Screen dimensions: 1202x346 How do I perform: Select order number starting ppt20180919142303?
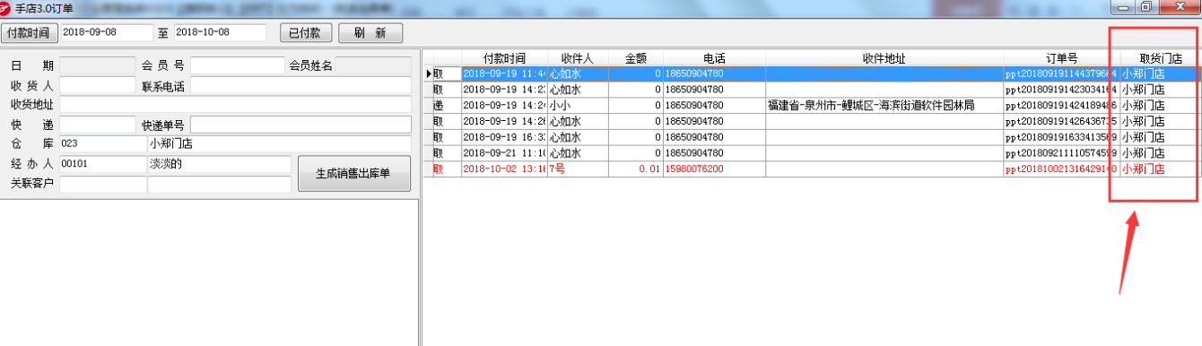pyautogui.click(x=1061, y=90)
